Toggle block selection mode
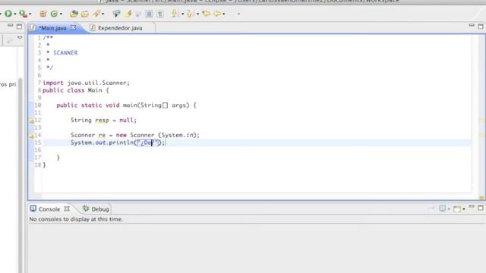The width and height of the screenshot is (486, 273). [149, 14]
